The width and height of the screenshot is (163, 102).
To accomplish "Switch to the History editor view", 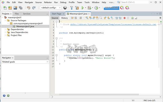I will [x=64, y=18].
